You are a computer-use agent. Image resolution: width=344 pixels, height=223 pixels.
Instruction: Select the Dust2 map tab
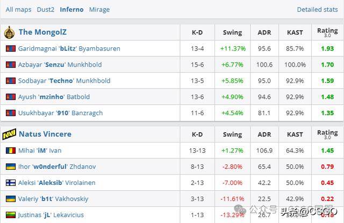(46, 10)
